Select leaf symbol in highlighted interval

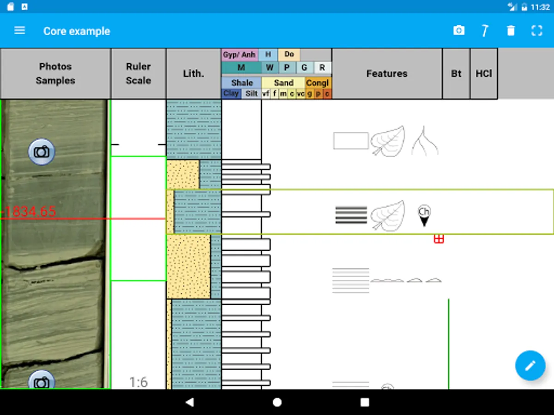[388, 215]
